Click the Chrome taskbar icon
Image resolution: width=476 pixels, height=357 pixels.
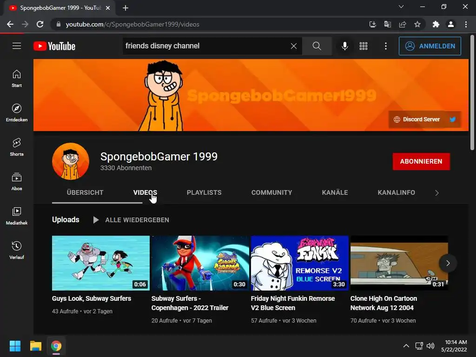tap(56, 346)
